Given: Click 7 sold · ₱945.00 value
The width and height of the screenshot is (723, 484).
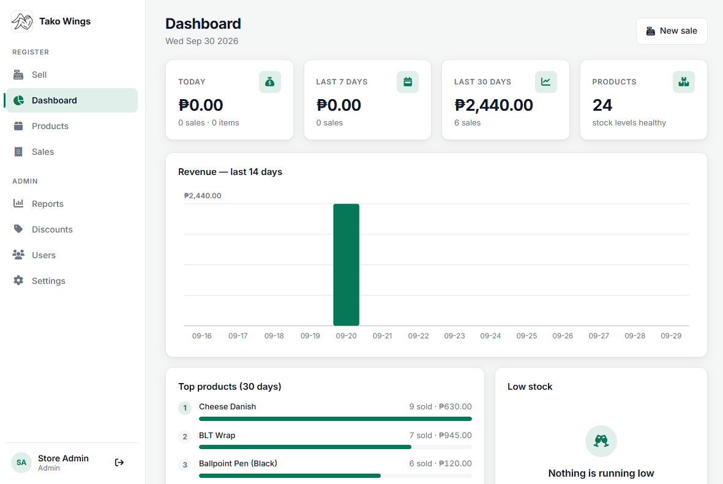Looking at the screenshot, I should pos(440,435).
